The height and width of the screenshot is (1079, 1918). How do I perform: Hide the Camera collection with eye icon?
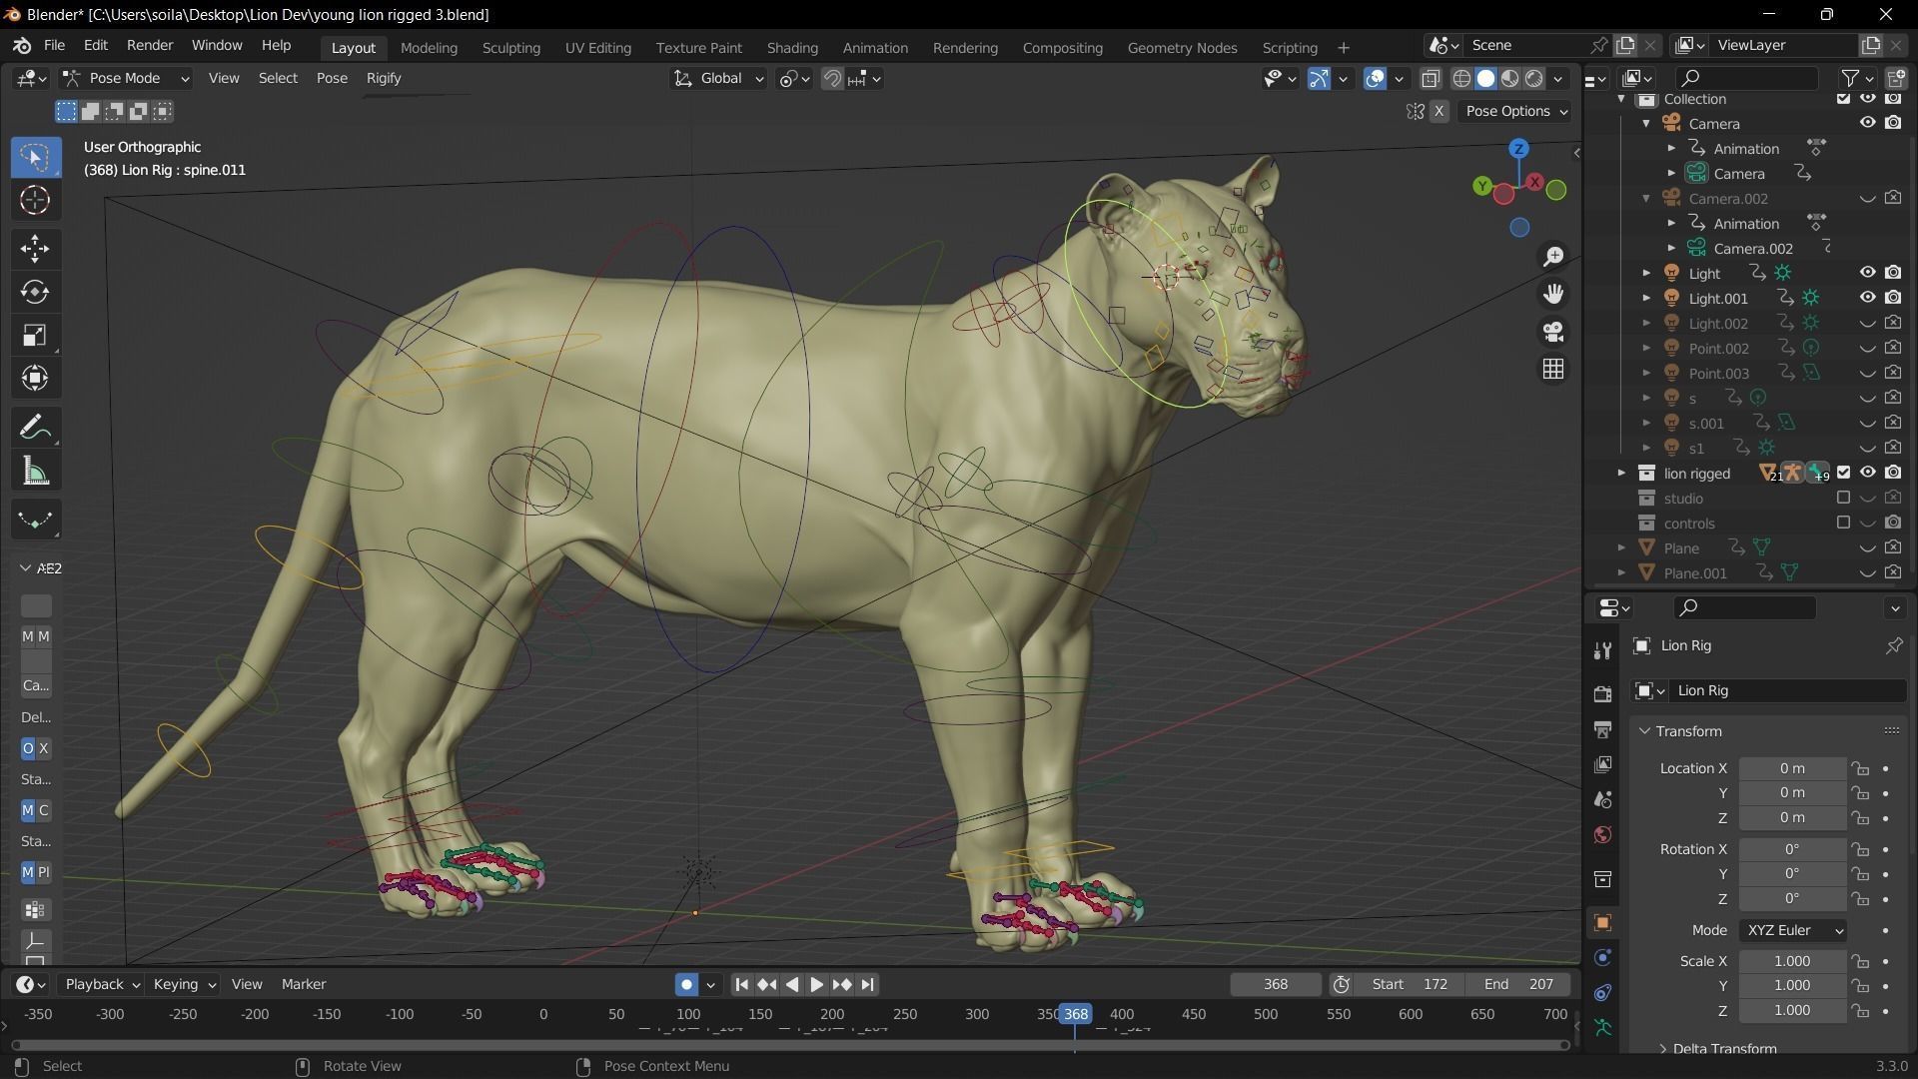(x=1867, y=123)
